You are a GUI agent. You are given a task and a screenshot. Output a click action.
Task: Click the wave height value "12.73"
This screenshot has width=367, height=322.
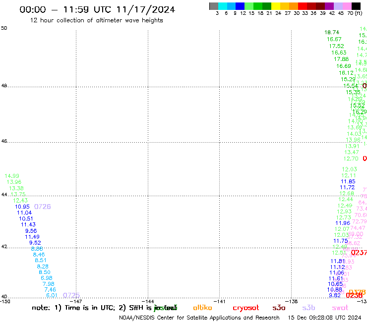click(343, 217)
